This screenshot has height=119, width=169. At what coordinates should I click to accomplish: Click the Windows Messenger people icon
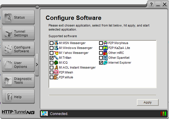[x=56, y=48]
